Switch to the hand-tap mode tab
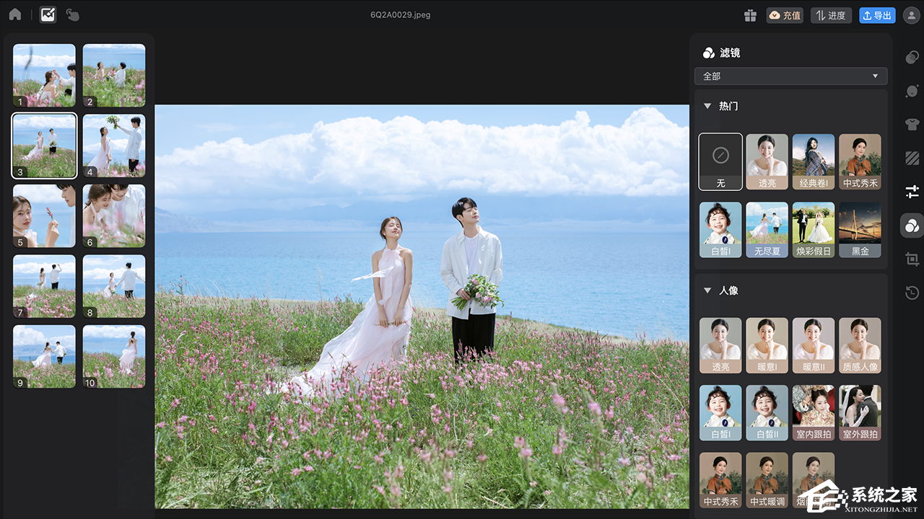The width and height of the screenshot is (924, 519). 72,14
